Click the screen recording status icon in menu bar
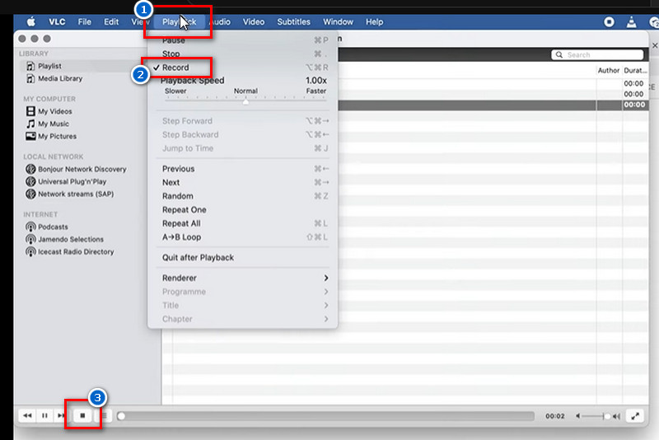This screenshot has height=440, width=659. [609, 22]
